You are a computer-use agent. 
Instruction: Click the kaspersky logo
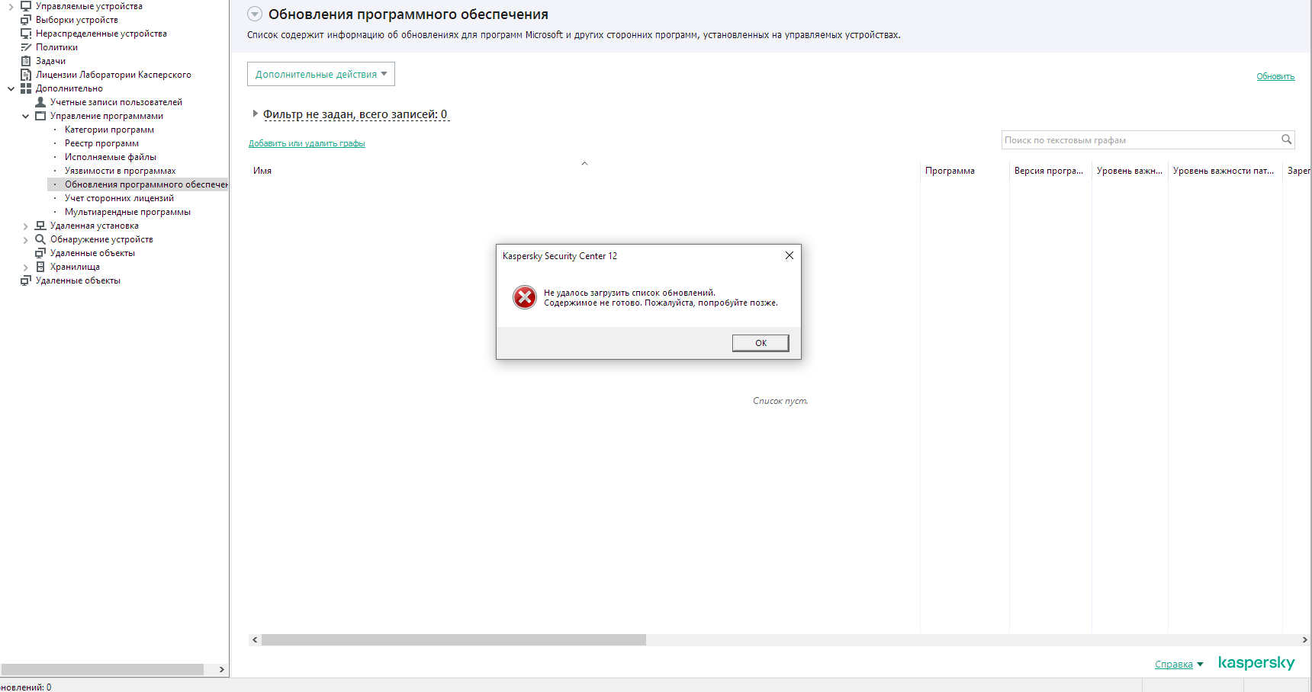(1256, 663)
